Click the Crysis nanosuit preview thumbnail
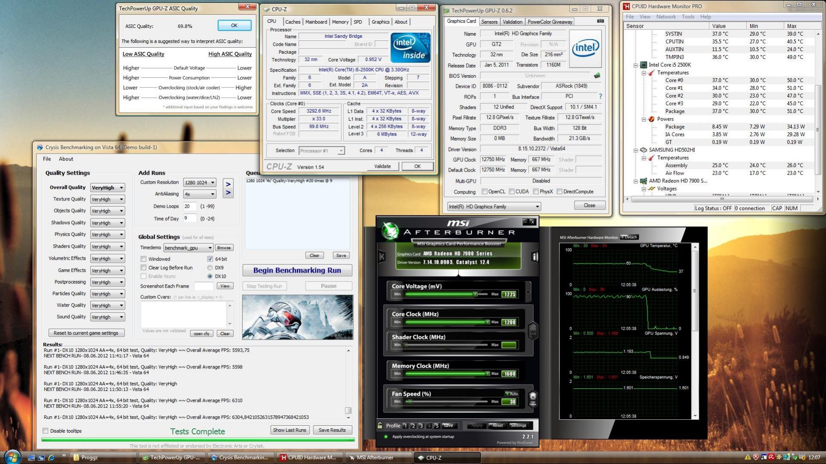This screenshot has height=464, width=826. (297, 317)
